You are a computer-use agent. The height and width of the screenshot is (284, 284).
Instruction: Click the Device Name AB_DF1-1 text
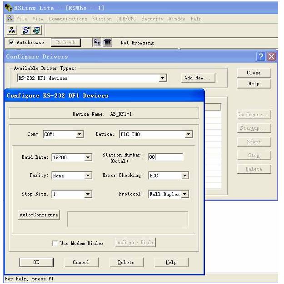coord(121,114)
